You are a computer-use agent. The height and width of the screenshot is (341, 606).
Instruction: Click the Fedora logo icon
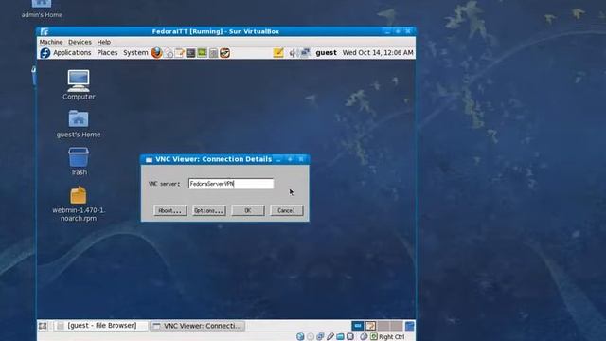click(45, 53)
